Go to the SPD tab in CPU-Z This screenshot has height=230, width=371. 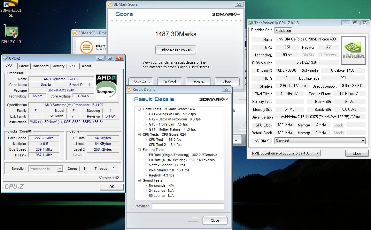click(72, 66)
